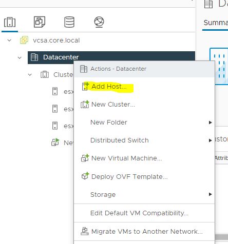This screenshot has height=244, width=228.
Task: Click the vcsa.core.local vCenter icon
Action: pos(24,40)
